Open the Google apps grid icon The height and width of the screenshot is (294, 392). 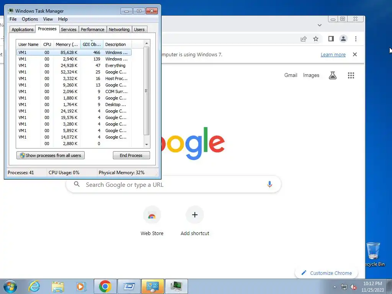coord(351,75)
